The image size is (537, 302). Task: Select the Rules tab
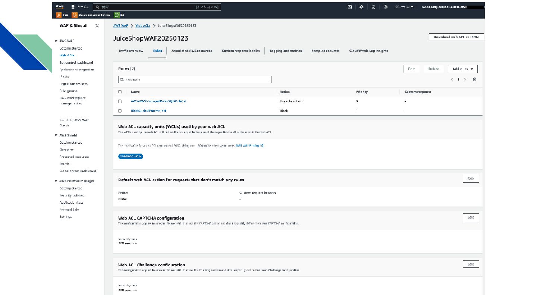(x=157, y=51)
